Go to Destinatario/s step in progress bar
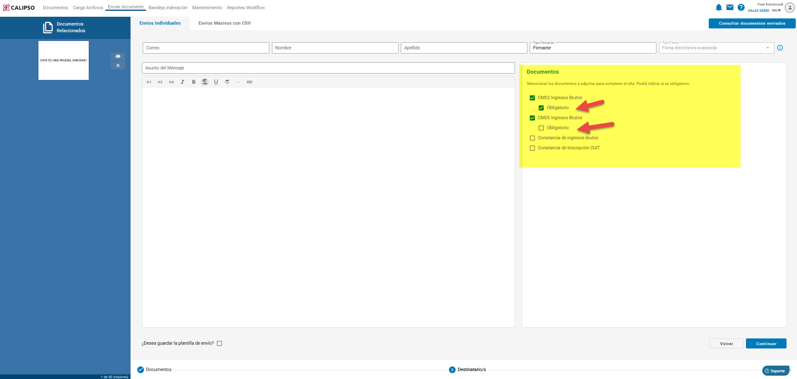The height and width of the screenshot is (379, 797). 467,370
